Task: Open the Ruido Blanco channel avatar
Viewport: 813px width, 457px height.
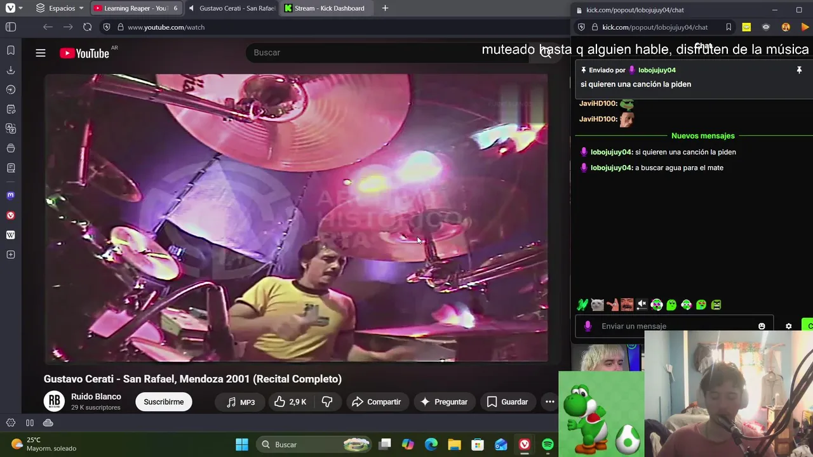Action: (x=54, y=401)
